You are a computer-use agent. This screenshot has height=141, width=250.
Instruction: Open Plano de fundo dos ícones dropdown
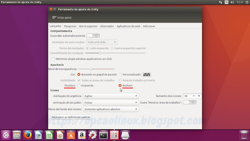pyautogui.click(x=111, y=109)
